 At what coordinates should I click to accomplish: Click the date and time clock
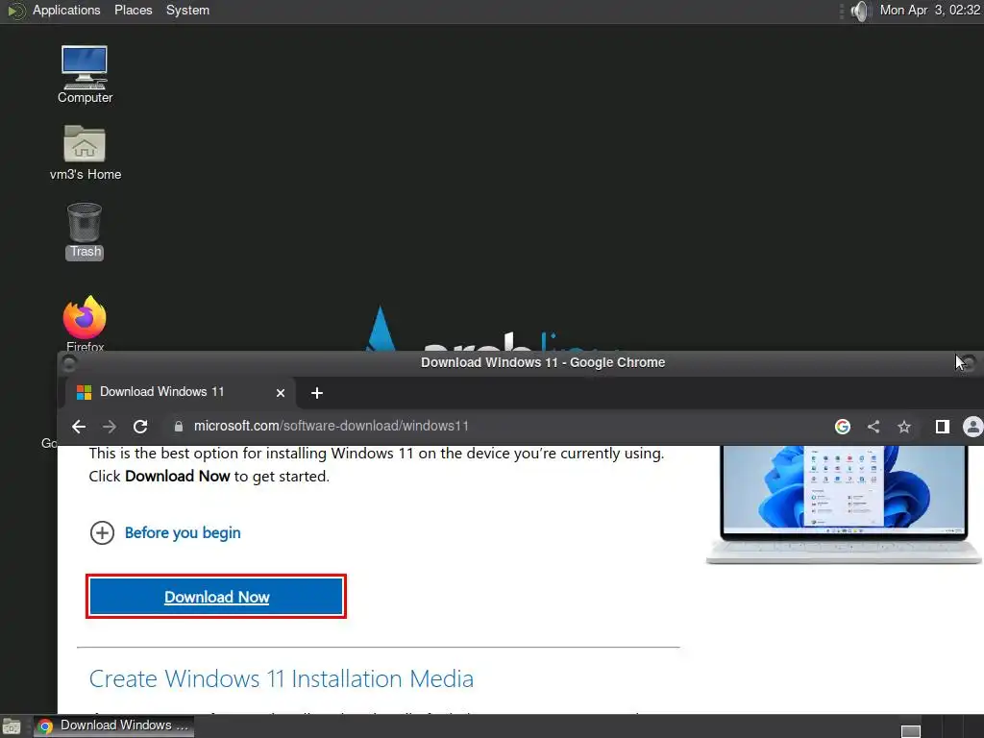pos(930,10)
